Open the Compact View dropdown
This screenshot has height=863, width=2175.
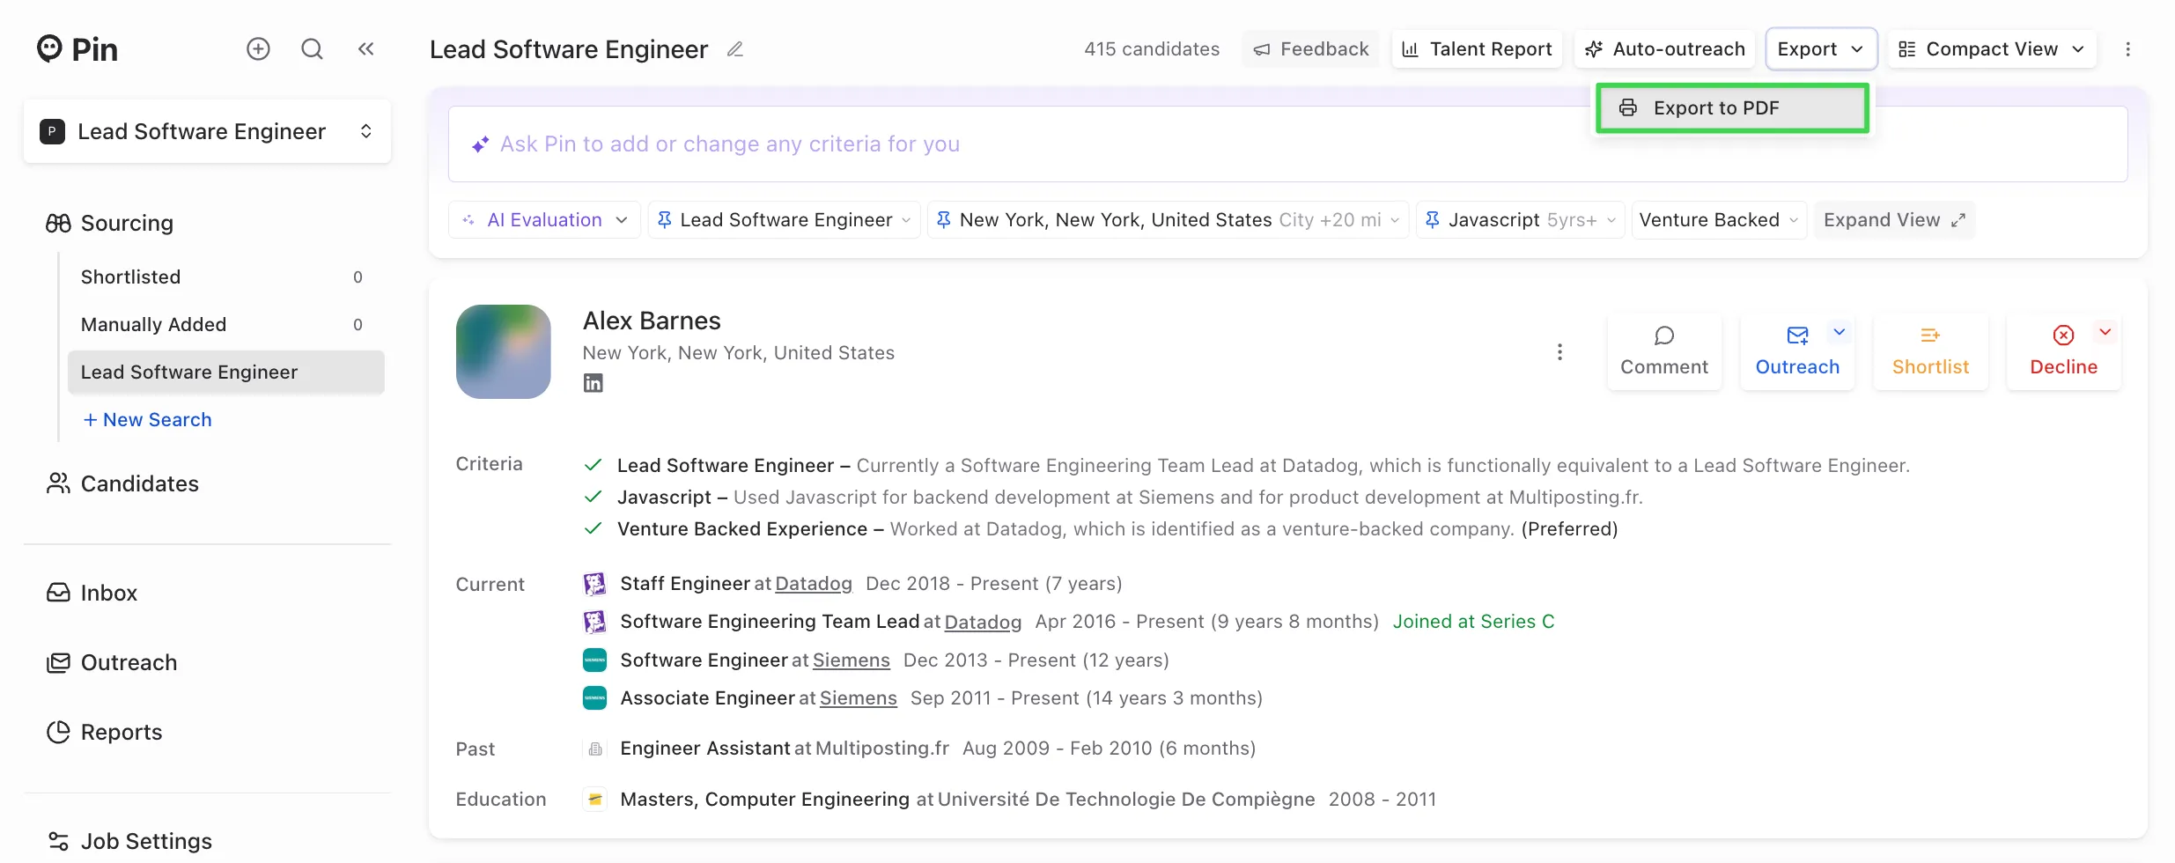(x=1992, y=49)
